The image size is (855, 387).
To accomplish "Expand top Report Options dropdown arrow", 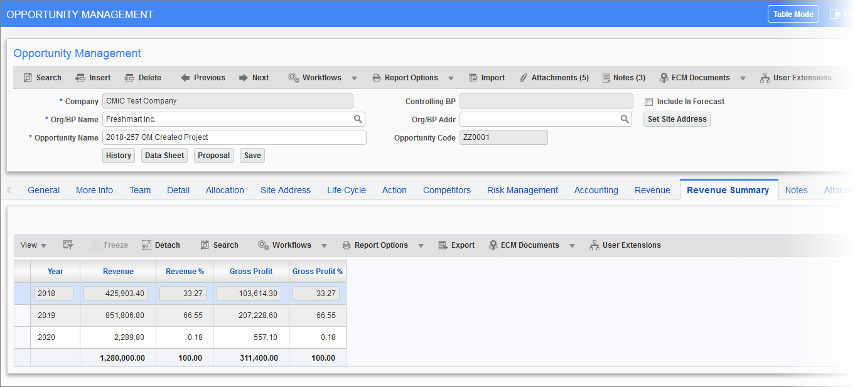I will pyautogui.click(x=451, y=78).
